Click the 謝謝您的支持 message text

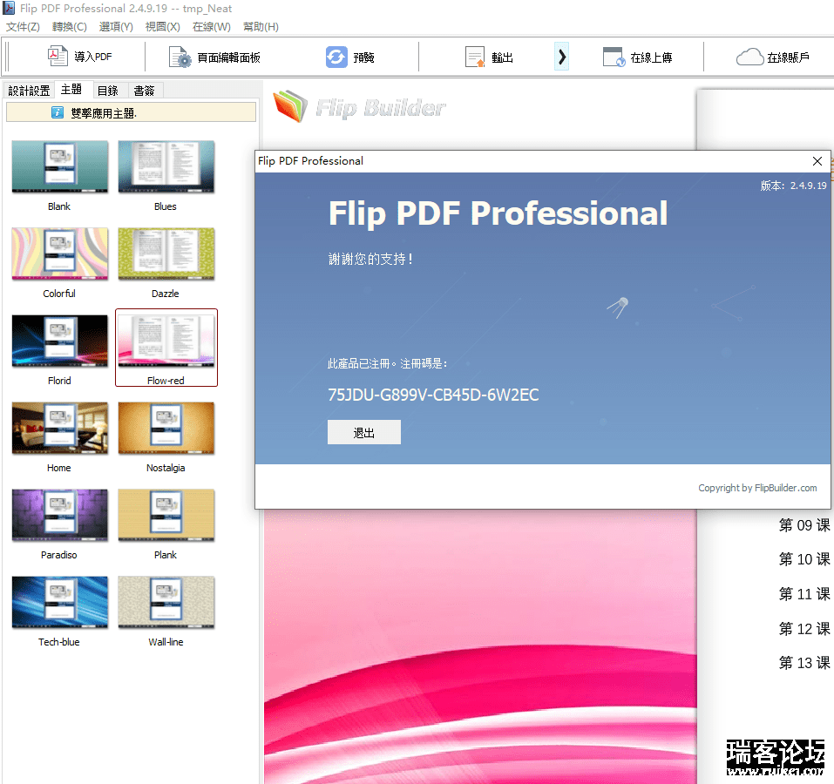[x=370, y=259]
